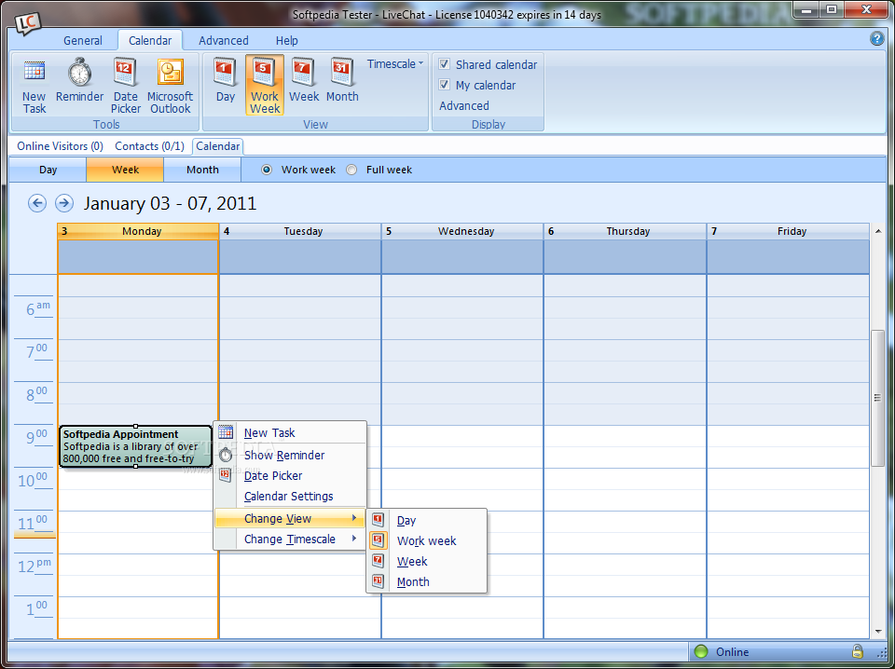The height and width of the screenshot is (669, 895).
Task: Click the Thursday 6 column header
Action: pyautogui.click(x=625, y=231)
